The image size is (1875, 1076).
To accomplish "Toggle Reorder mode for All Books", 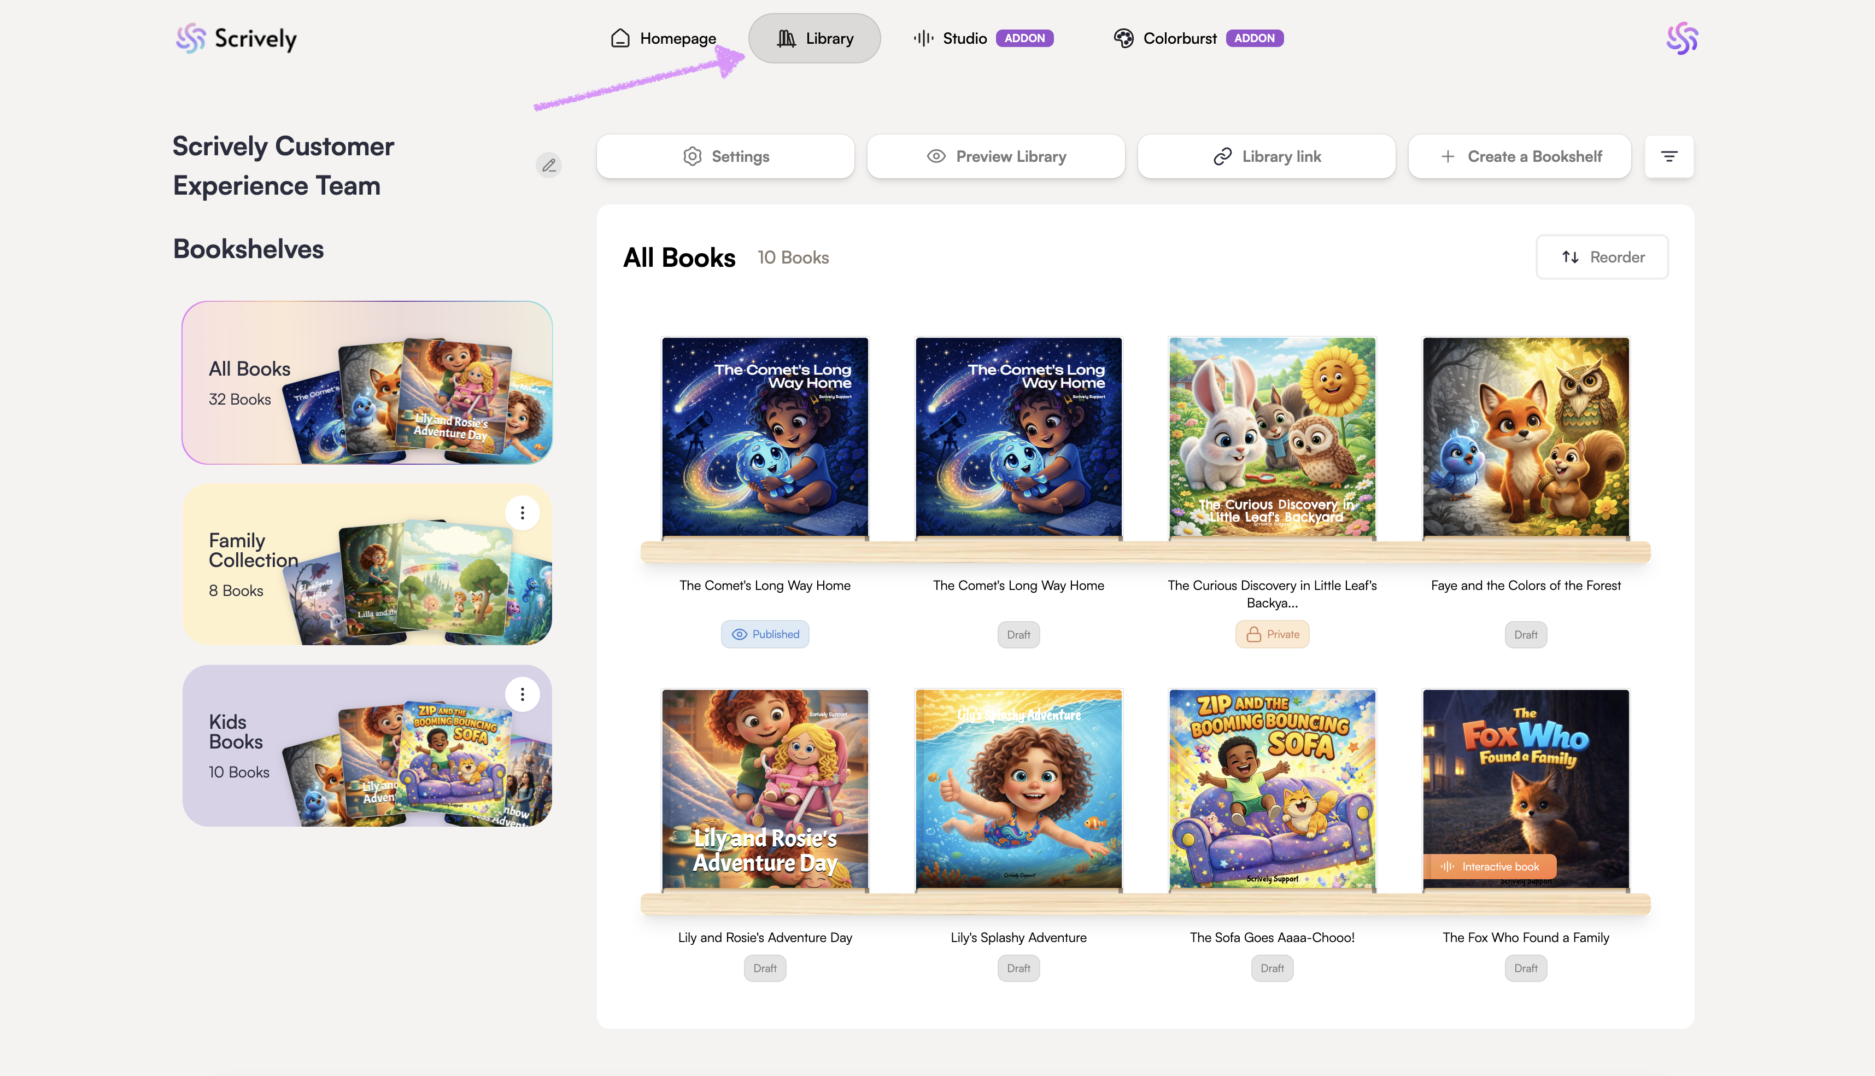I will click(1602, 256).
